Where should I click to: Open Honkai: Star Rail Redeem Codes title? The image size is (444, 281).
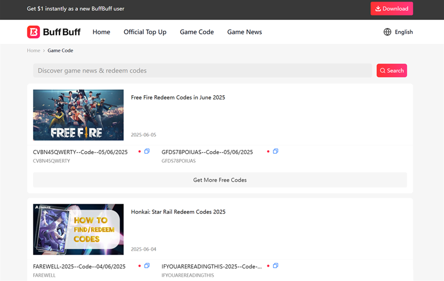pyautogui.click(x=179, y=212)
